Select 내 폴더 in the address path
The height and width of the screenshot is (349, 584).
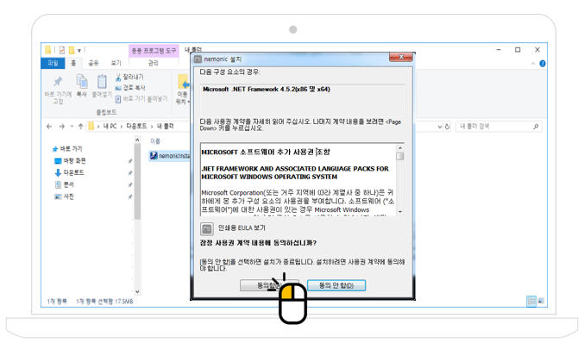(x=165, y=126)
